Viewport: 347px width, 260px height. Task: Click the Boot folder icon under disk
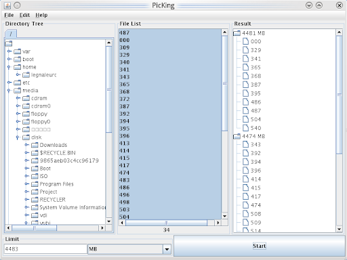click(x=35, y=169)
